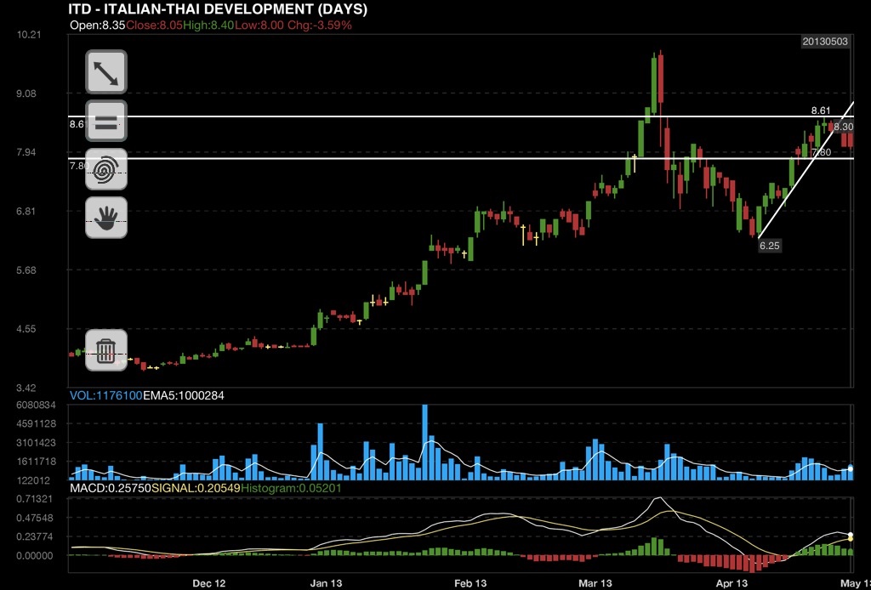
Task: Click the Low:8.00 value
Action: pos(259,25)
